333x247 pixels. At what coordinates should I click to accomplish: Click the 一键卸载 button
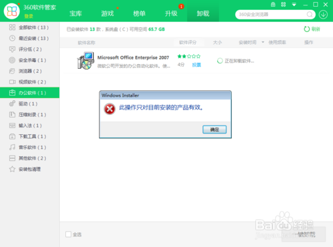click(304, 234)
